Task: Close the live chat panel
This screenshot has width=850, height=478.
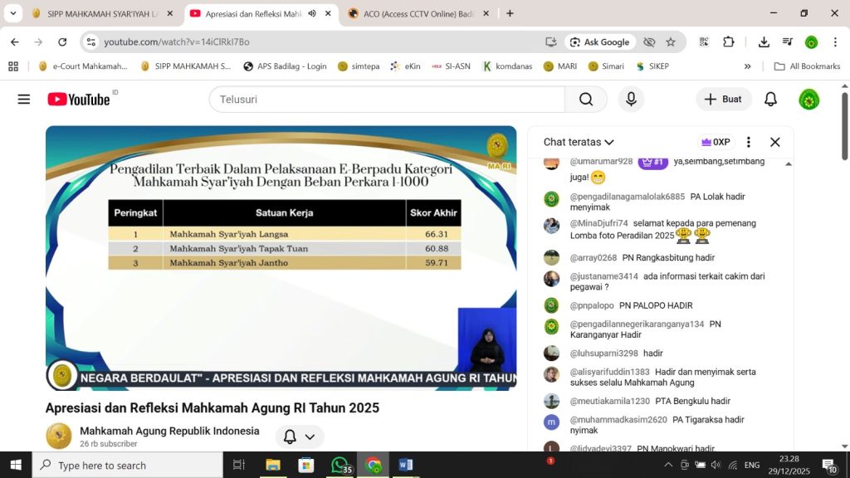Action: pyautogui.click(x=774, y=142)
